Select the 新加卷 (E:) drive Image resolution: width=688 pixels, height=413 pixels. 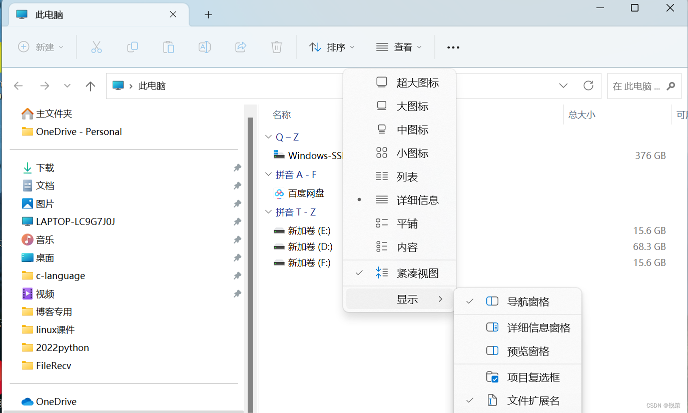click(302, 230)
